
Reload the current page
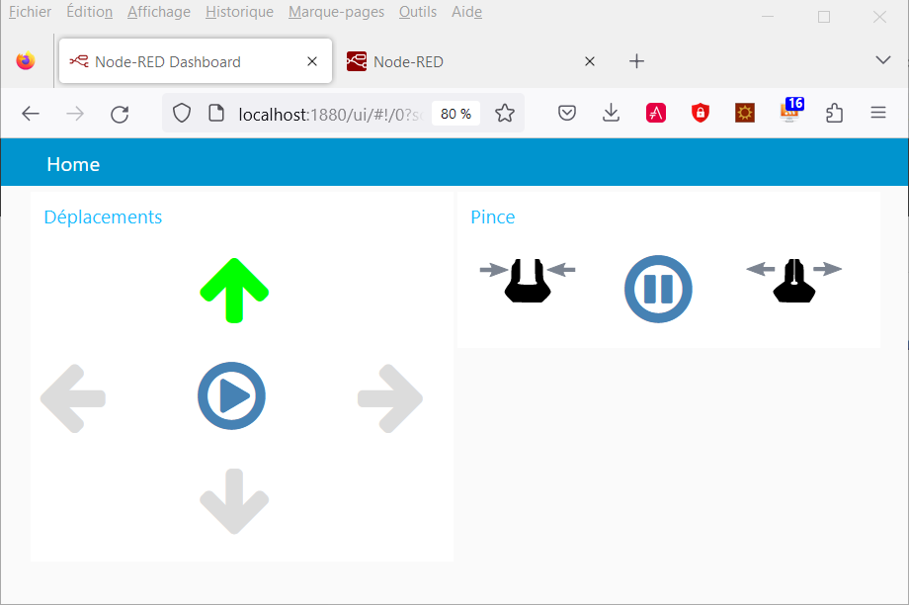(120, 114)
